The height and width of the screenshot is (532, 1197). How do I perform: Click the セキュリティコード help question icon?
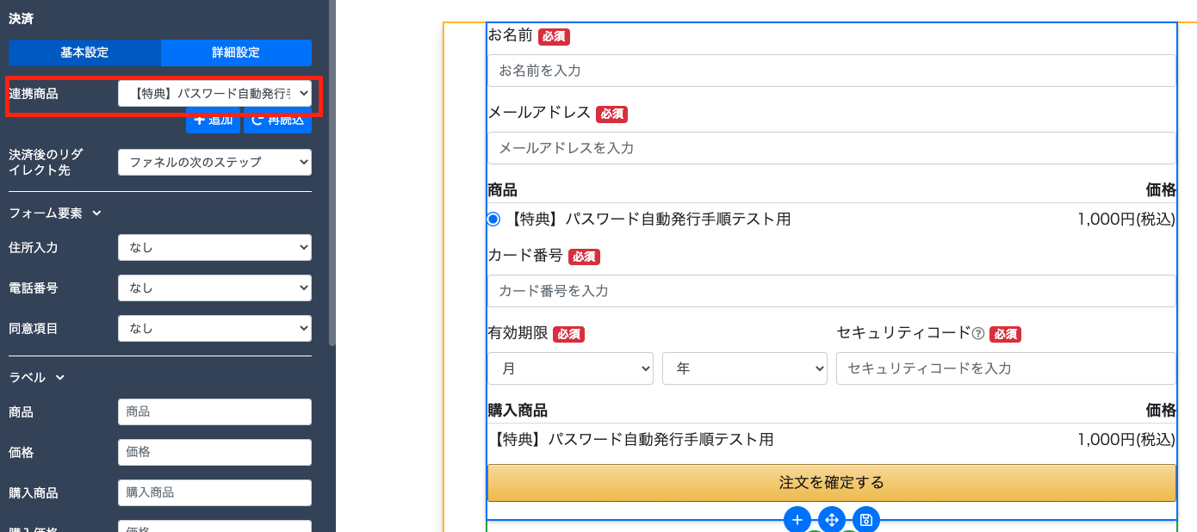pos(977,334)
